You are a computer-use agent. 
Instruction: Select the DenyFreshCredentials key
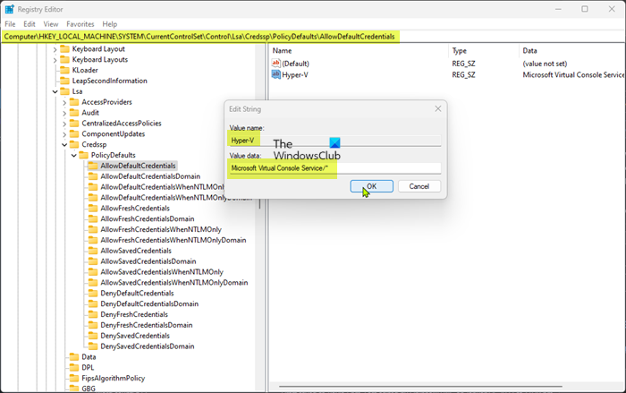(134, 314)
